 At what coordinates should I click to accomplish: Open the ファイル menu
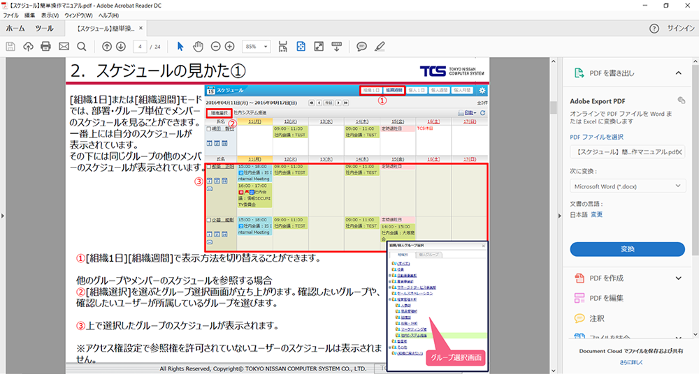pyautogui.click(x=11, y=15)
